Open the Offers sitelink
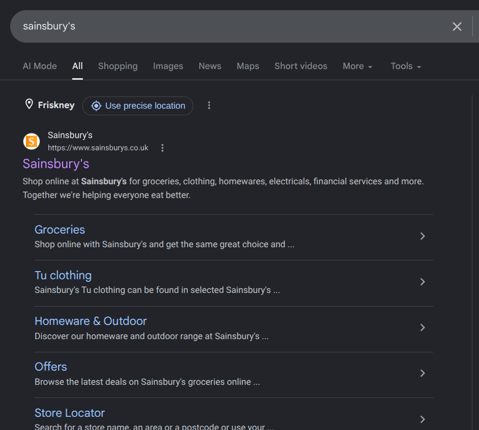The height and width of the screenshot is (430, 479). (x=51, y=367)
